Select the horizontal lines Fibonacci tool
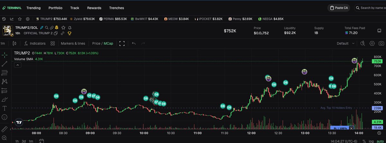386x143 pixels. (5, 72)
